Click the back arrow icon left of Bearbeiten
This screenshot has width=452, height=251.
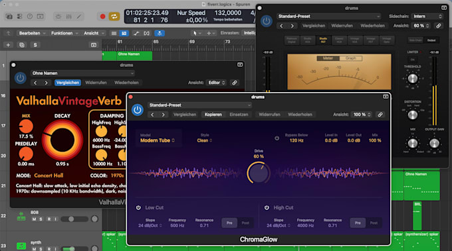pyautogui.click(x=9, y=33)
